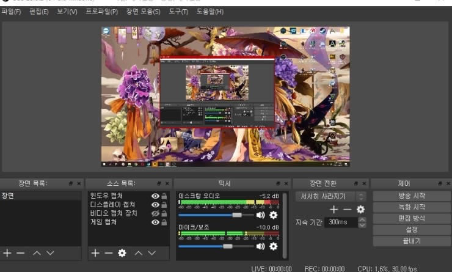Open the 장면 모음(S) menu

(143, 12)
